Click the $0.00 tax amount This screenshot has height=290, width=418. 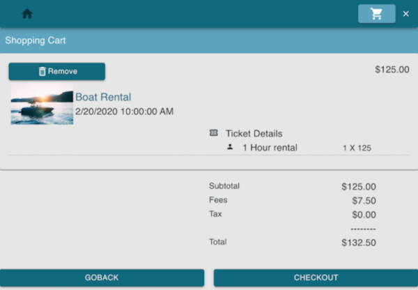[364, 215]
